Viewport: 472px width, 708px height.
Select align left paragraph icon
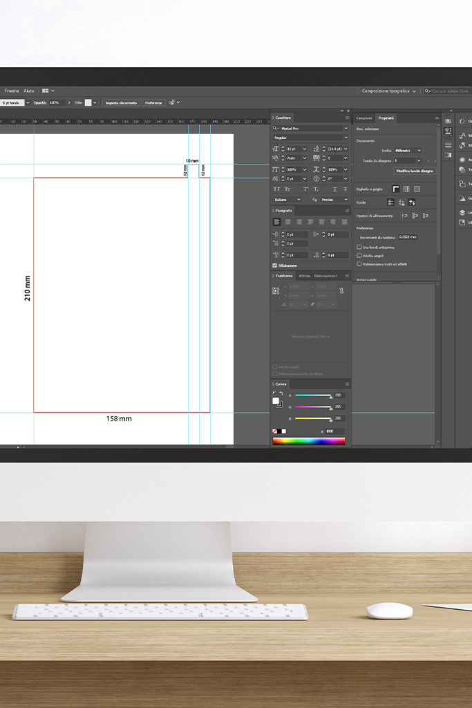(277, 222)
